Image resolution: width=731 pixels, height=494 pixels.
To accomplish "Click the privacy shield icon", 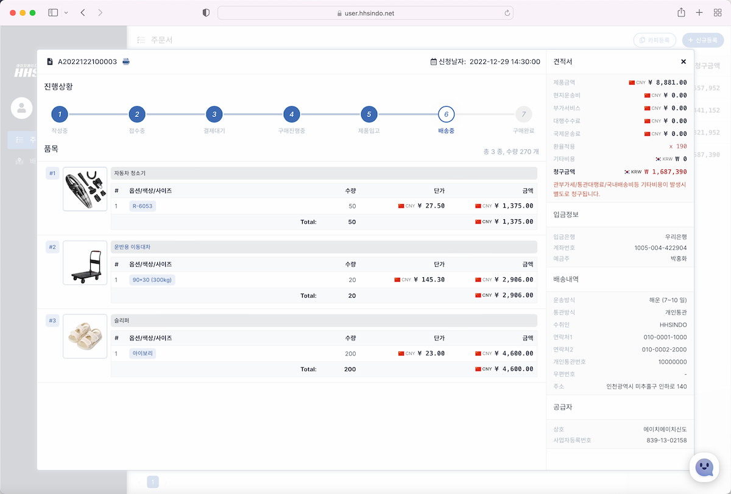I will [206, 13].
